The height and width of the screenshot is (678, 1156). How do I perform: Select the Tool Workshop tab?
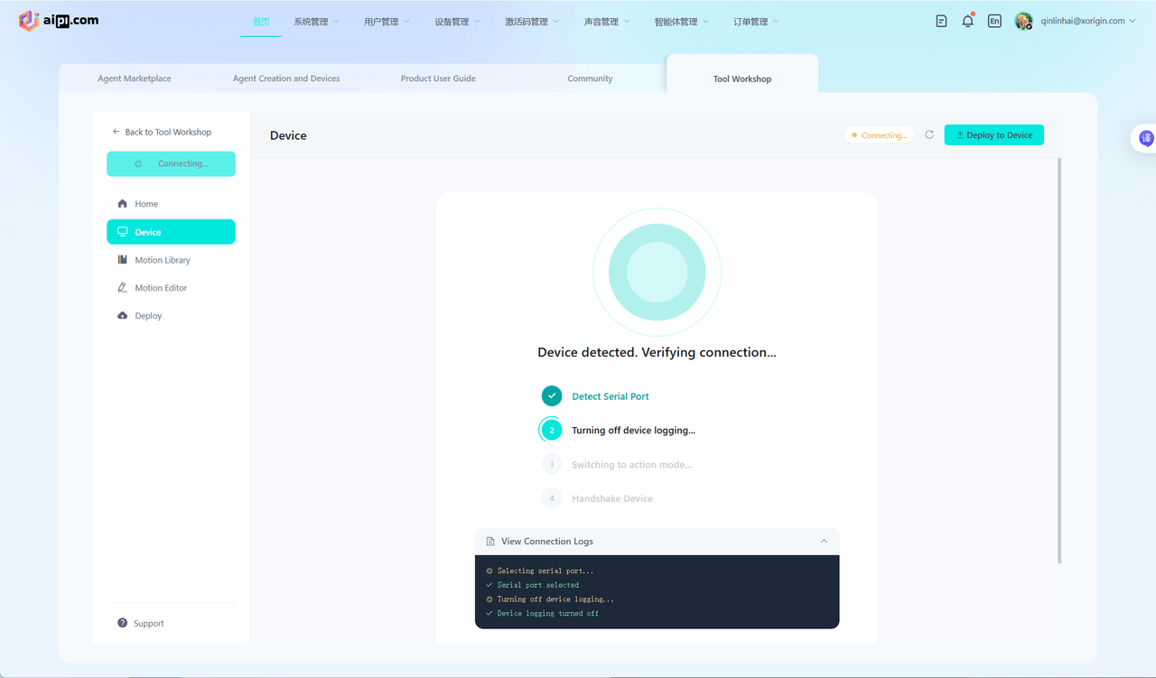[742, 79]
